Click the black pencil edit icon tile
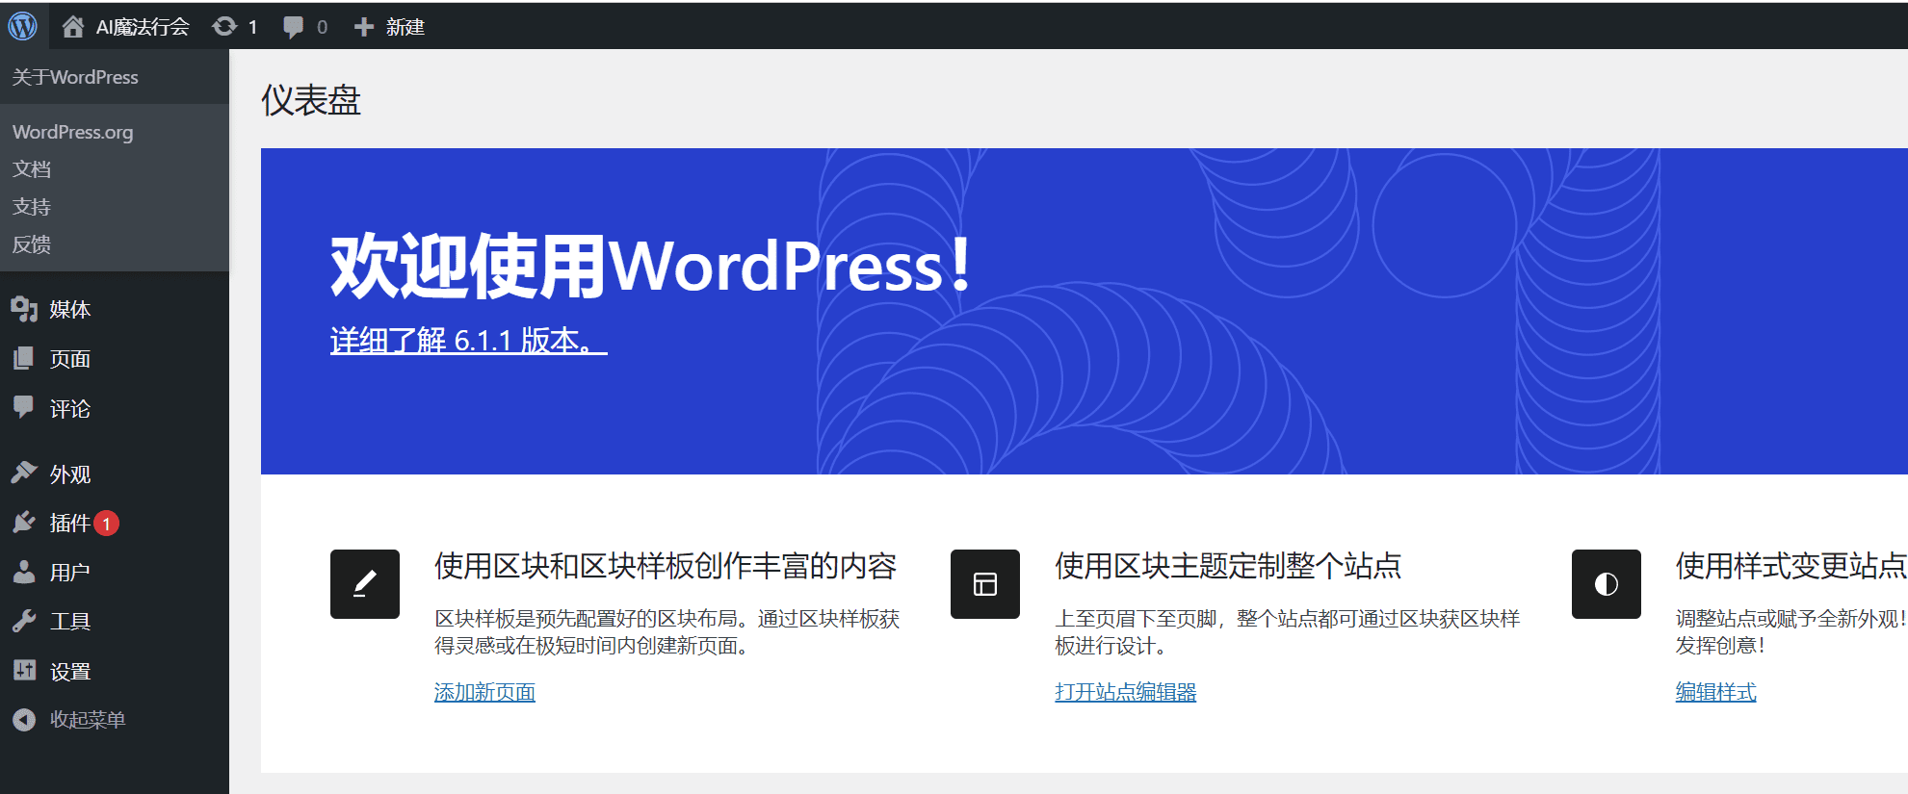 point(365,584)
